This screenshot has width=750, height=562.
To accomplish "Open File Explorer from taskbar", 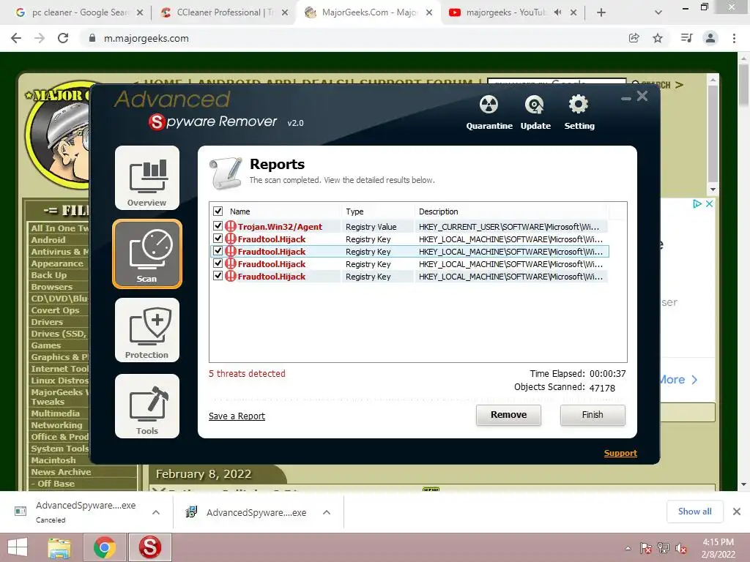I will coord(59,547).
